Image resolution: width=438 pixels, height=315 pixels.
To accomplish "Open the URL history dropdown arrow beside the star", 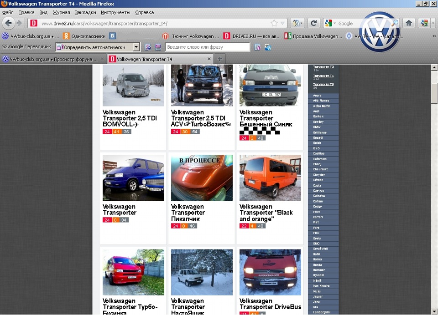I will point(283,23).
